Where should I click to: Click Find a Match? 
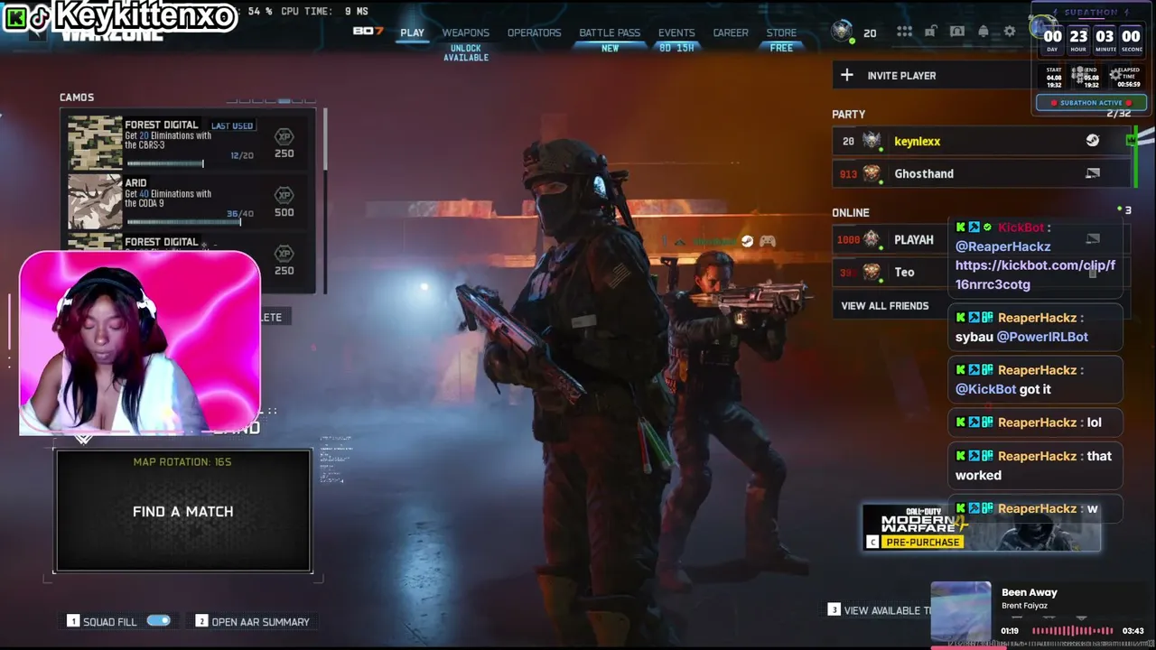coord(183,511)
